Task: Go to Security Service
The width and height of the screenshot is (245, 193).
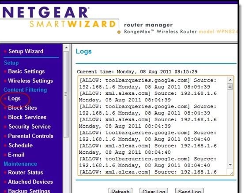Action: (30, 126)
